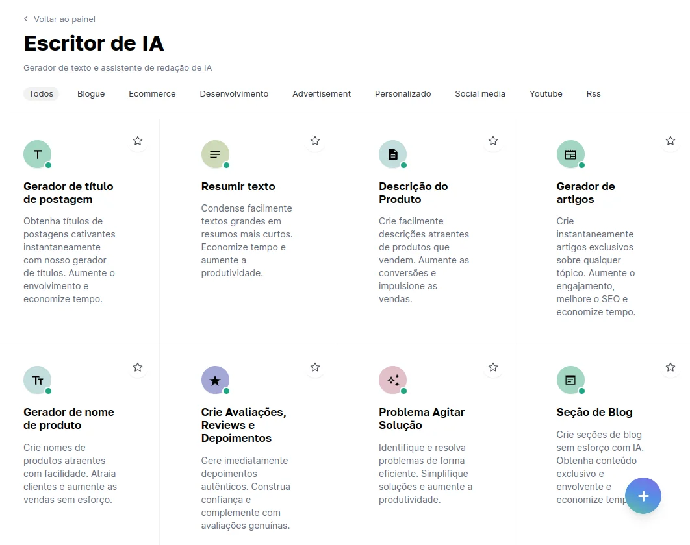Filter by Social media tab
690x545 pixels.
pos(480,94)
